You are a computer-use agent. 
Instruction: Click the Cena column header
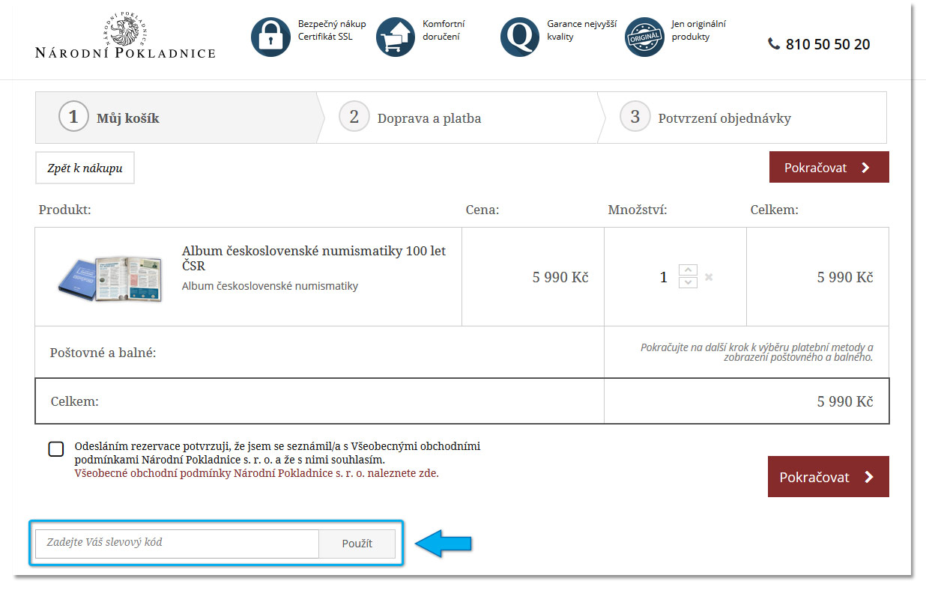(x=482, y=210)
